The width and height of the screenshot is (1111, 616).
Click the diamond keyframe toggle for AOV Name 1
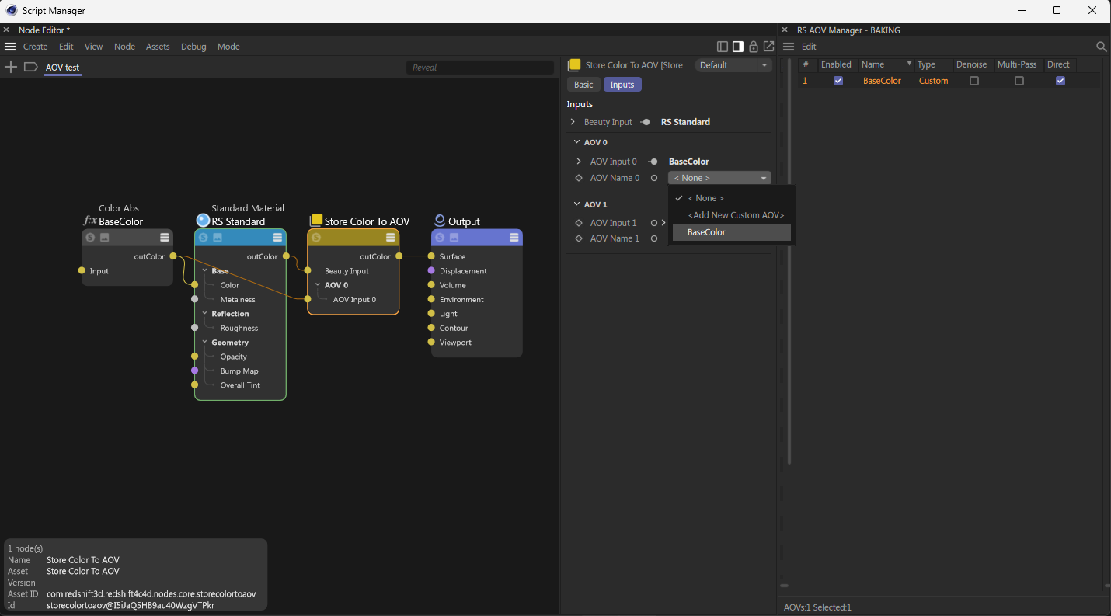pyautogui.click(x=578, y=238)
